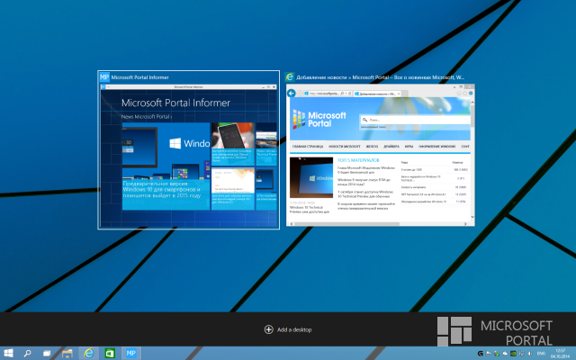This screenshot has width=576, height=360.
Task: Open the MP Informer taskbar icon
Action: pyautogui.click(x=131, y=354)
